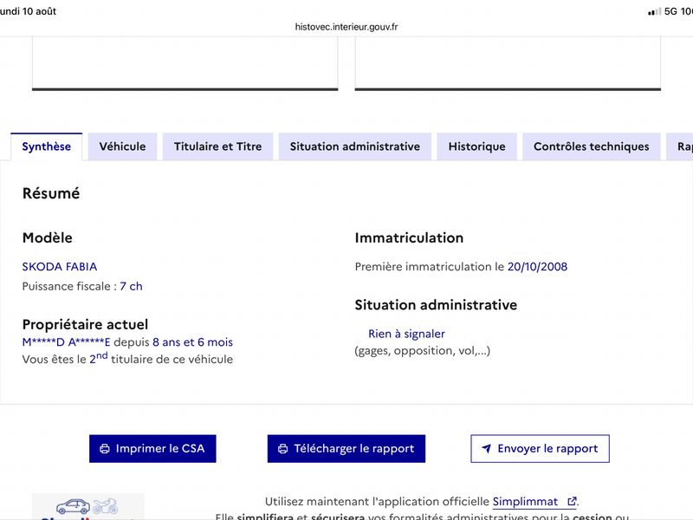Go to the Historique tab
The image size is (693, 520).
(477, 146)
